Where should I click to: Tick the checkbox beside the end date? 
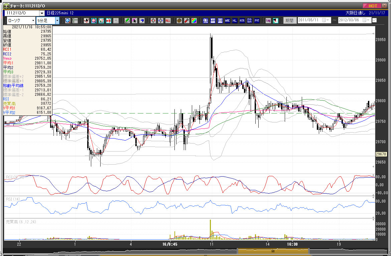coord(374,20)
